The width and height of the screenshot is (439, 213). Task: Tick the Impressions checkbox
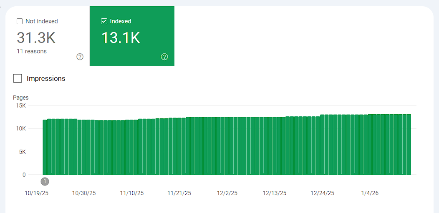point(18,78)
